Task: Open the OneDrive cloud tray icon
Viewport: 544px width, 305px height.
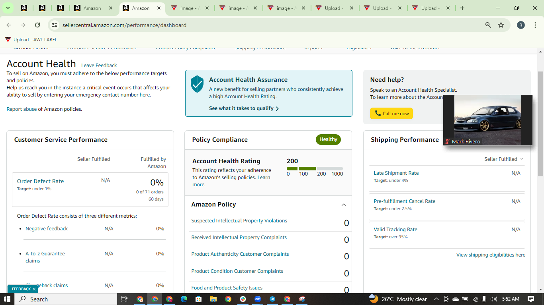Action: tap(456, 299)
